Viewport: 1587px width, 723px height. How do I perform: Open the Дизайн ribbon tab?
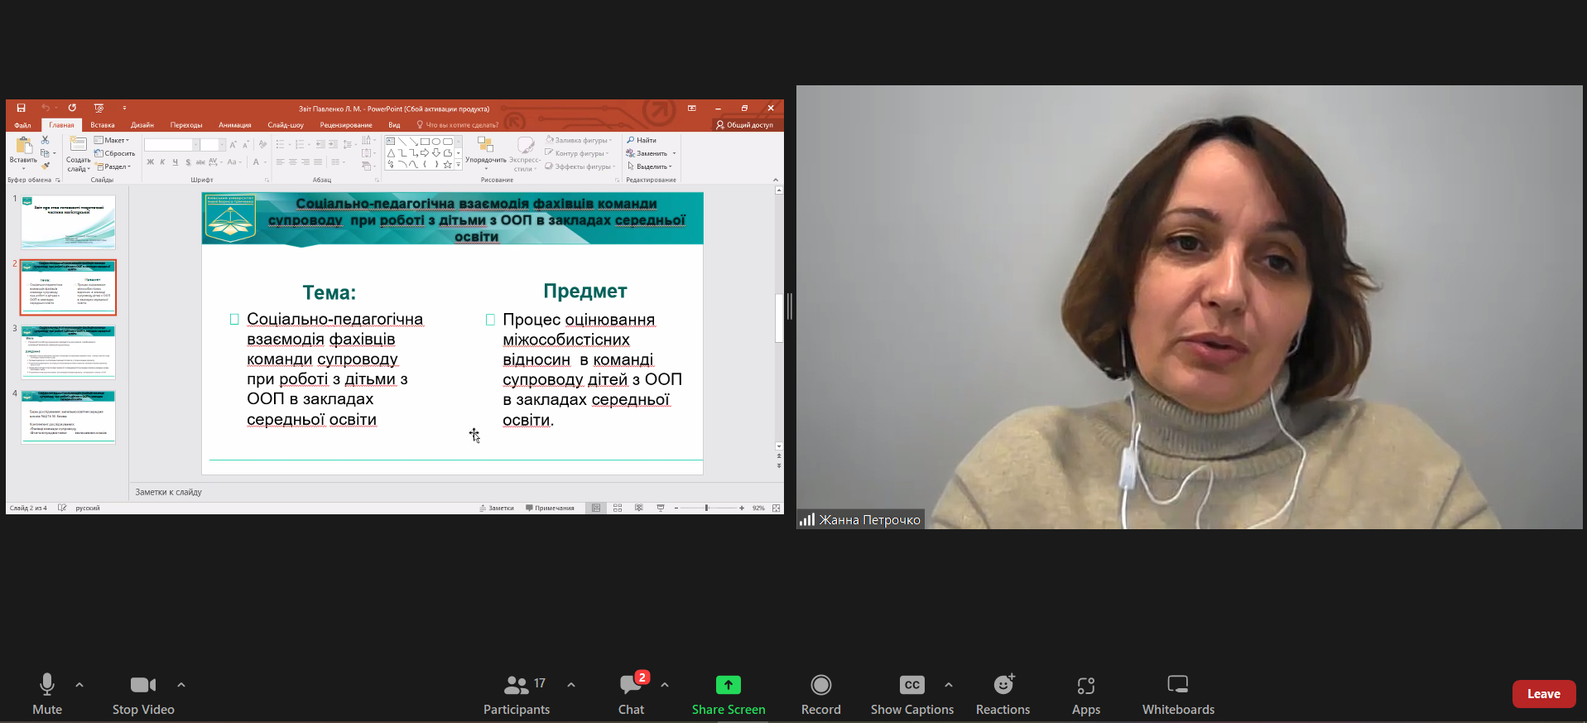click(142, 125)
